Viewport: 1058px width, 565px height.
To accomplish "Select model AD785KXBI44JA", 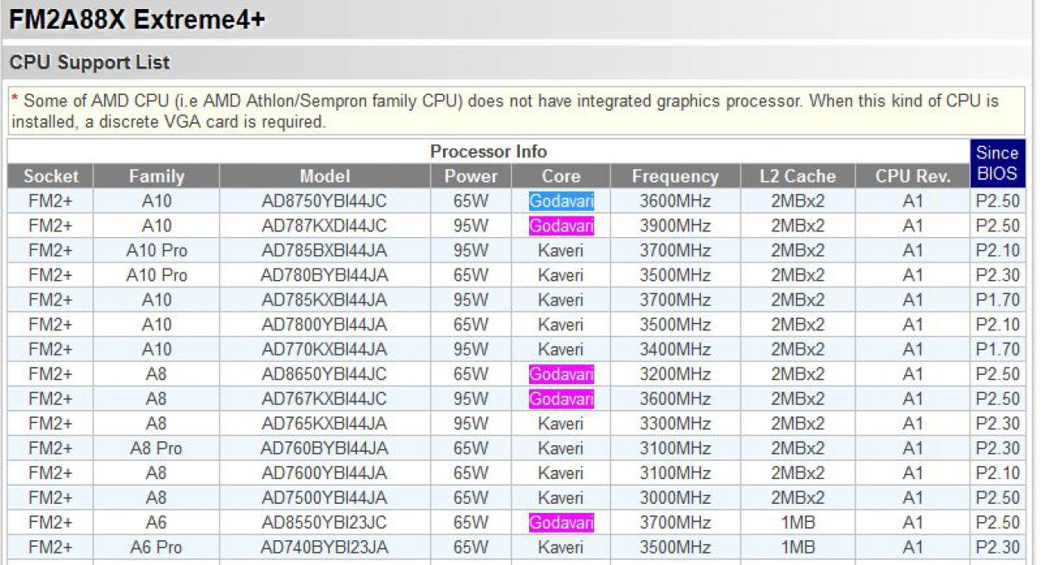I will tap(324, 300).
